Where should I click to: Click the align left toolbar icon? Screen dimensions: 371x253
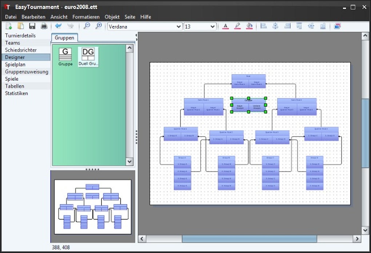(264, 26)
